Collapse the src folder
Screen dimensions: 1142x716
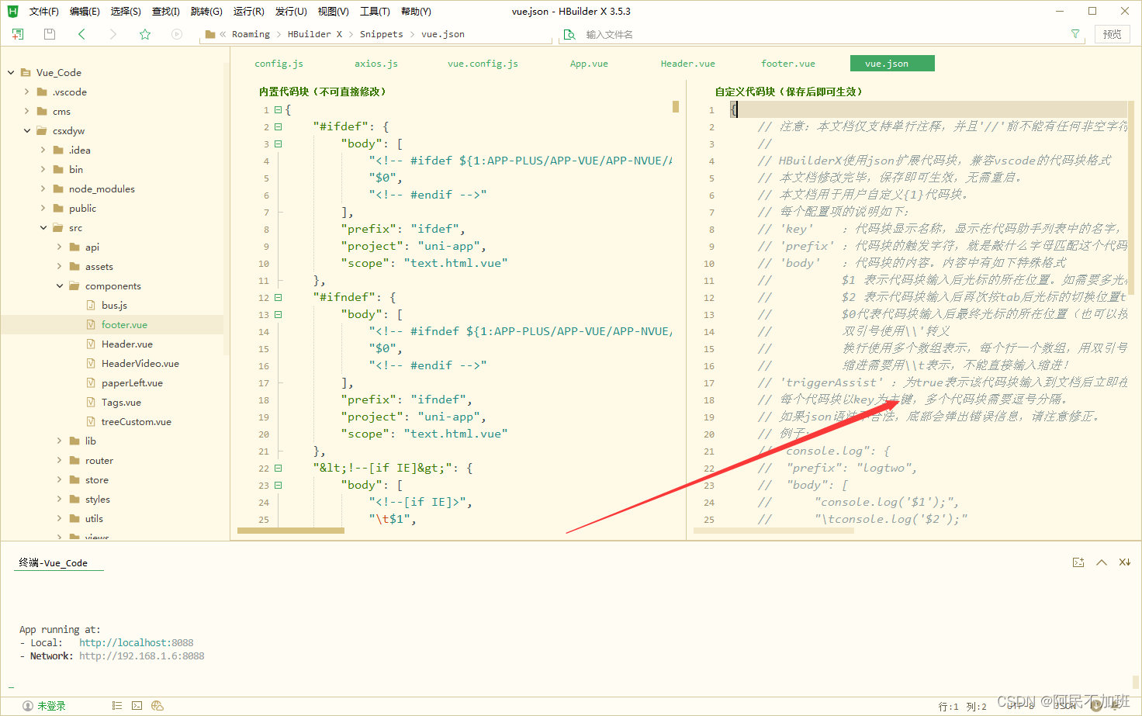tap(43, 227)
